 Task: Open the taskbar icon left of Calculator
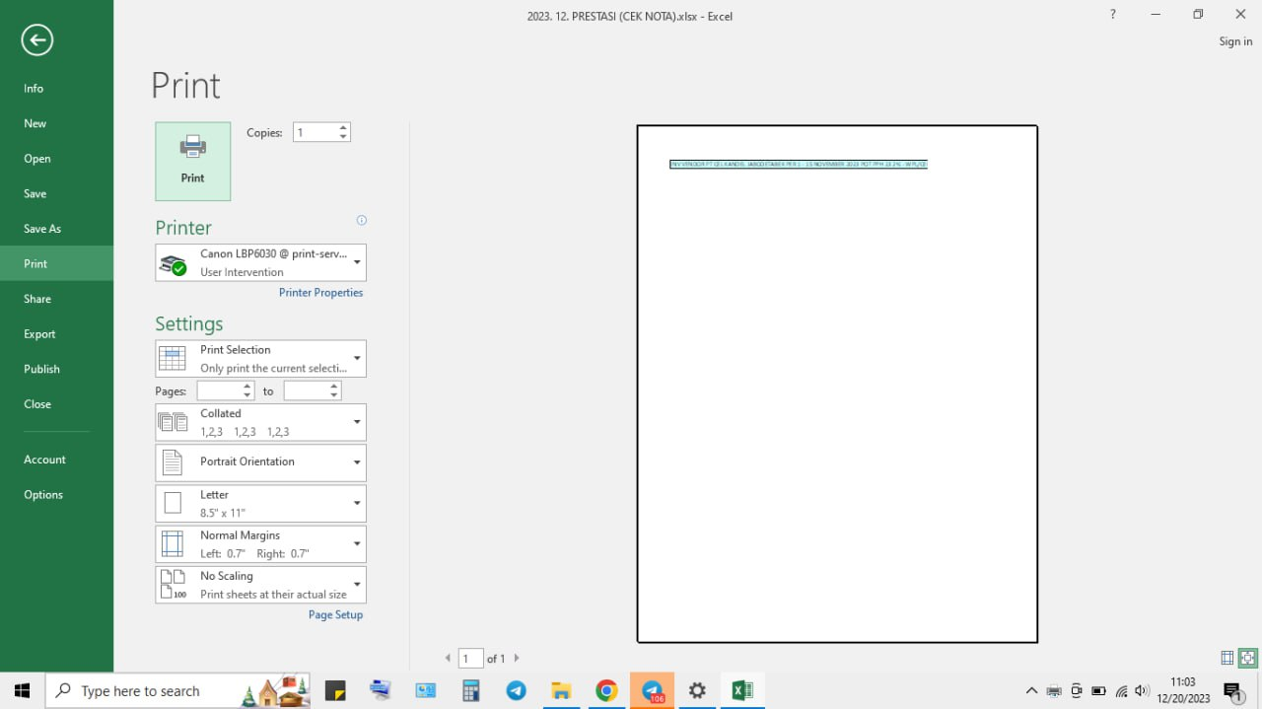(426, 691)
